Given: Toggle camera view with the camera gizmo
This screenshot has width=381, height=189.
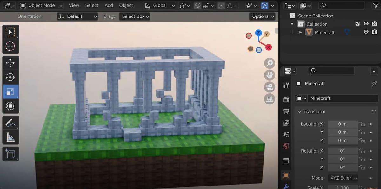Looking at the screenshot, I should tap(270, 87).
